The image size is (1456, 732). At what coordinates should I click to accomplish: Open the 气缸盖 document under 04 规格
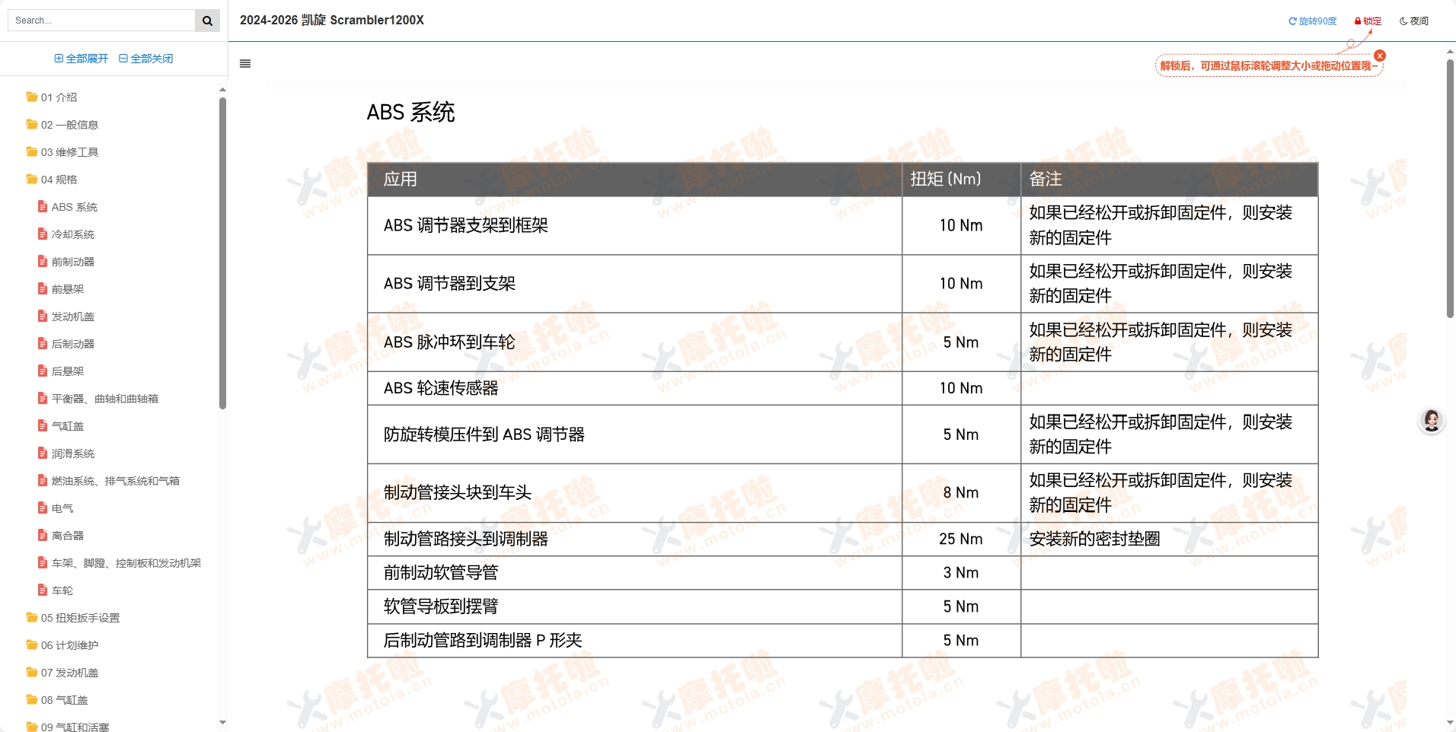click(61, 426)
